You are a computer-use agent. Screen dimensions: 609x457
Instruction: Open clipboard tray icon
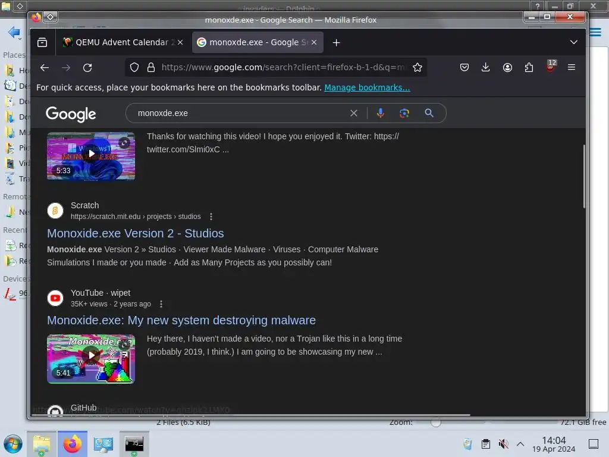tap(485, 444)
